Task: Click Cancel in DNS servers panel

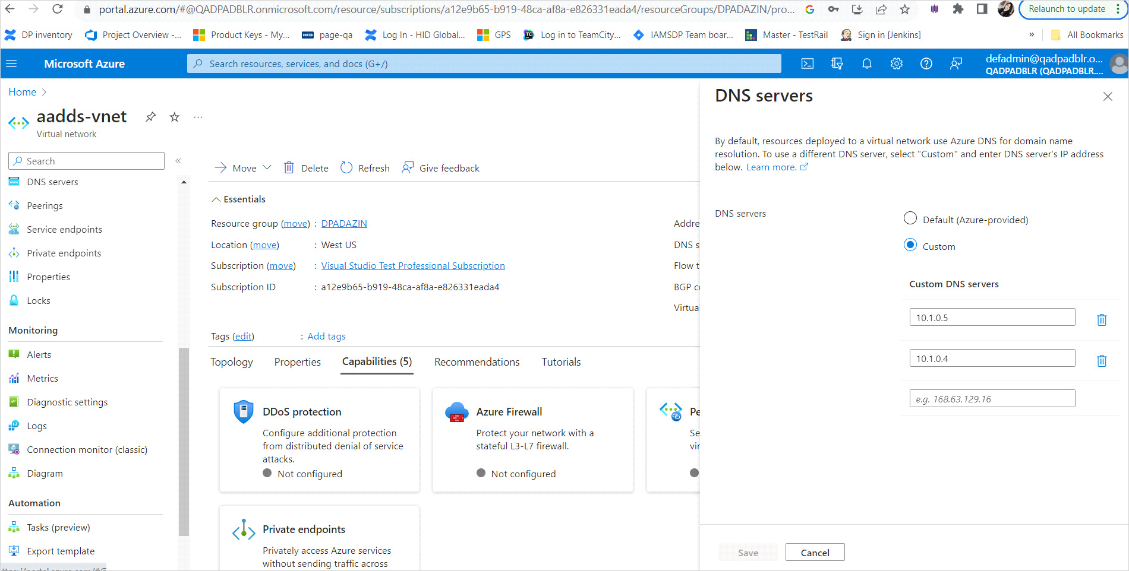Action: (815, 553)
